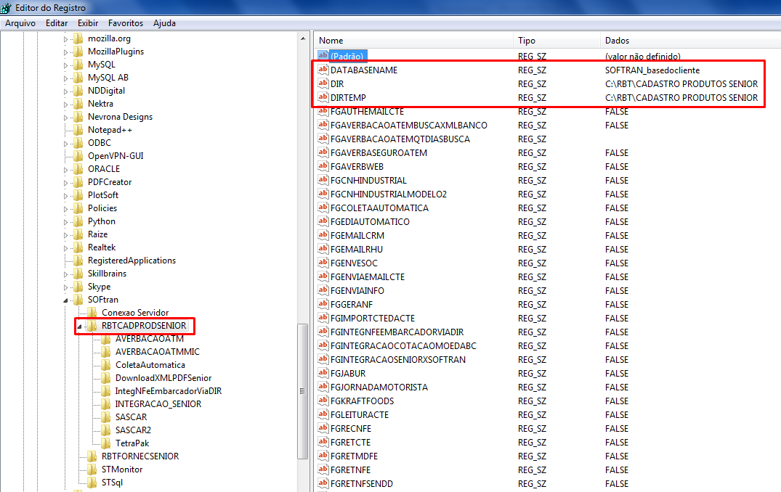This screenshot has width=781, height=492.
Task: Expand the ODBC key
Action: pos(65,143)
